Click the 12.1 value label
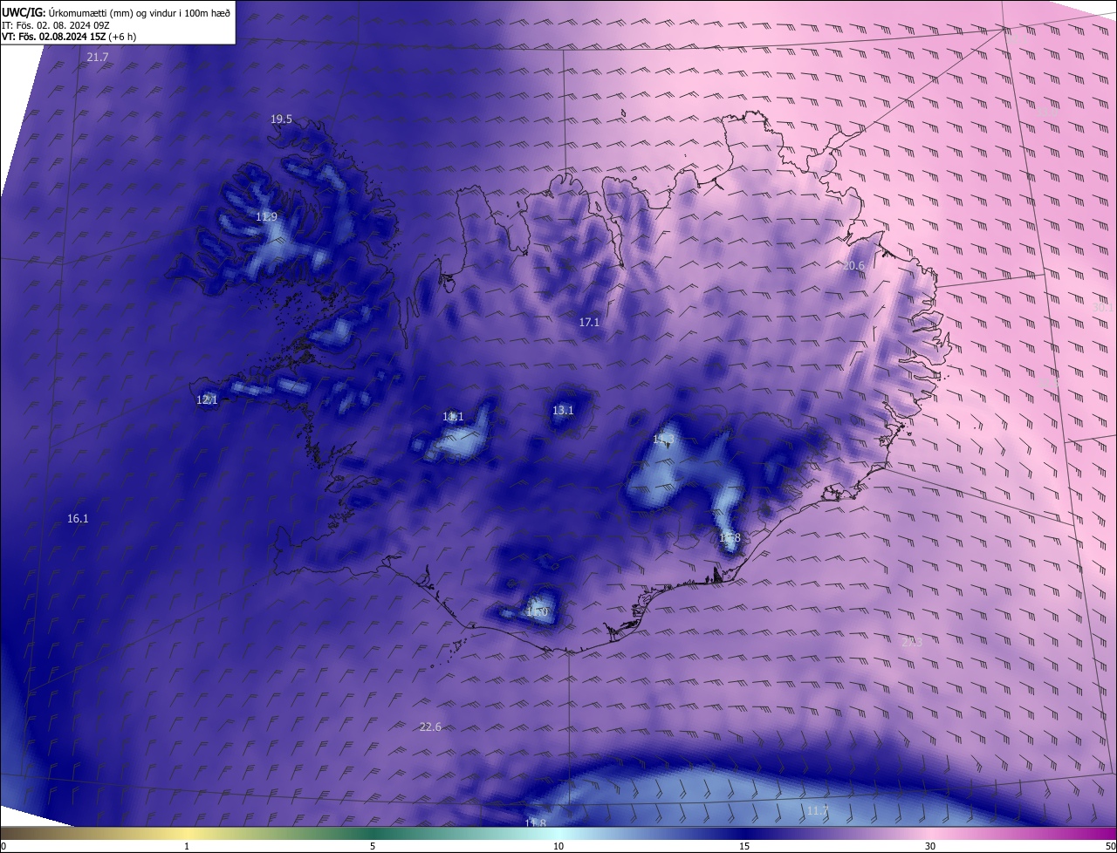 tap(207, 399)
